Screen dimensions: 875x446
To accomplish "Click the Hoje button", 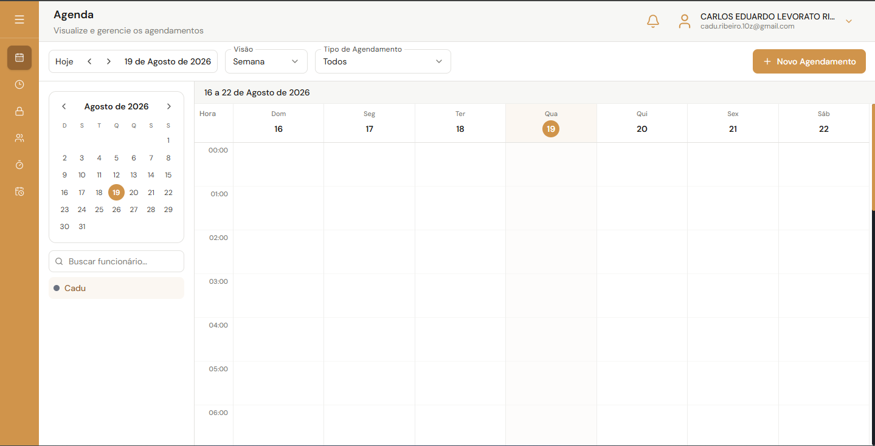I will point(64,61).
